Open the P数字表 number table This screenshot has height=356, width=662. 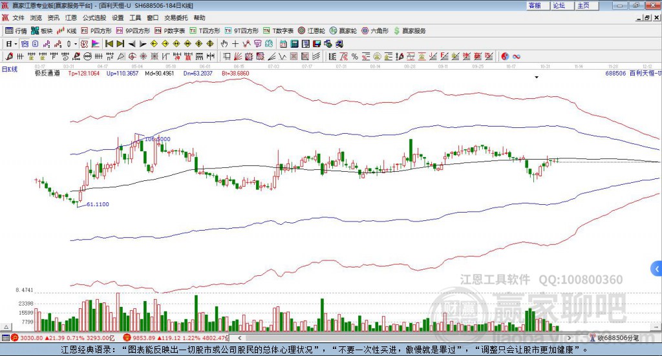coord(170,31)
